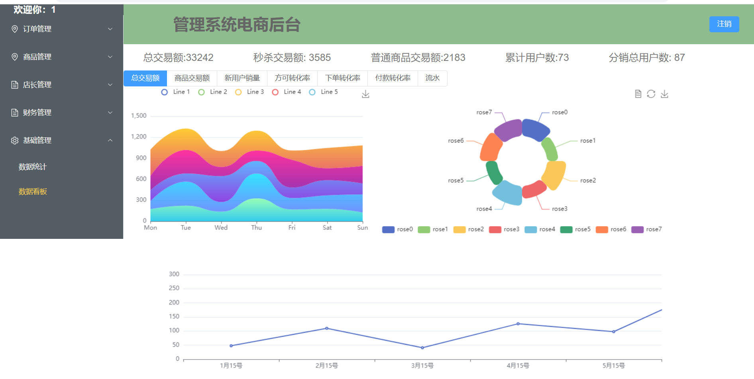Click 4月15号 data point on line chart
754x379 pixels.
click(x=518, y=324)
